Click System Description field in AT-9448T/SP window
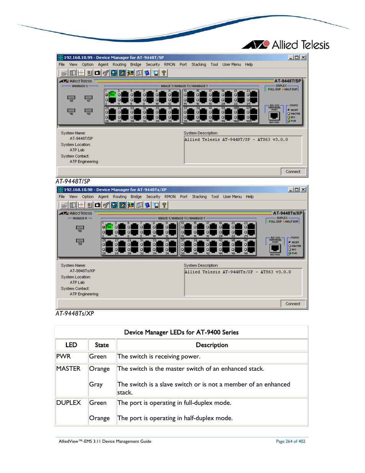The height and width of the screenshot is (473, 365). click(243, 150)
